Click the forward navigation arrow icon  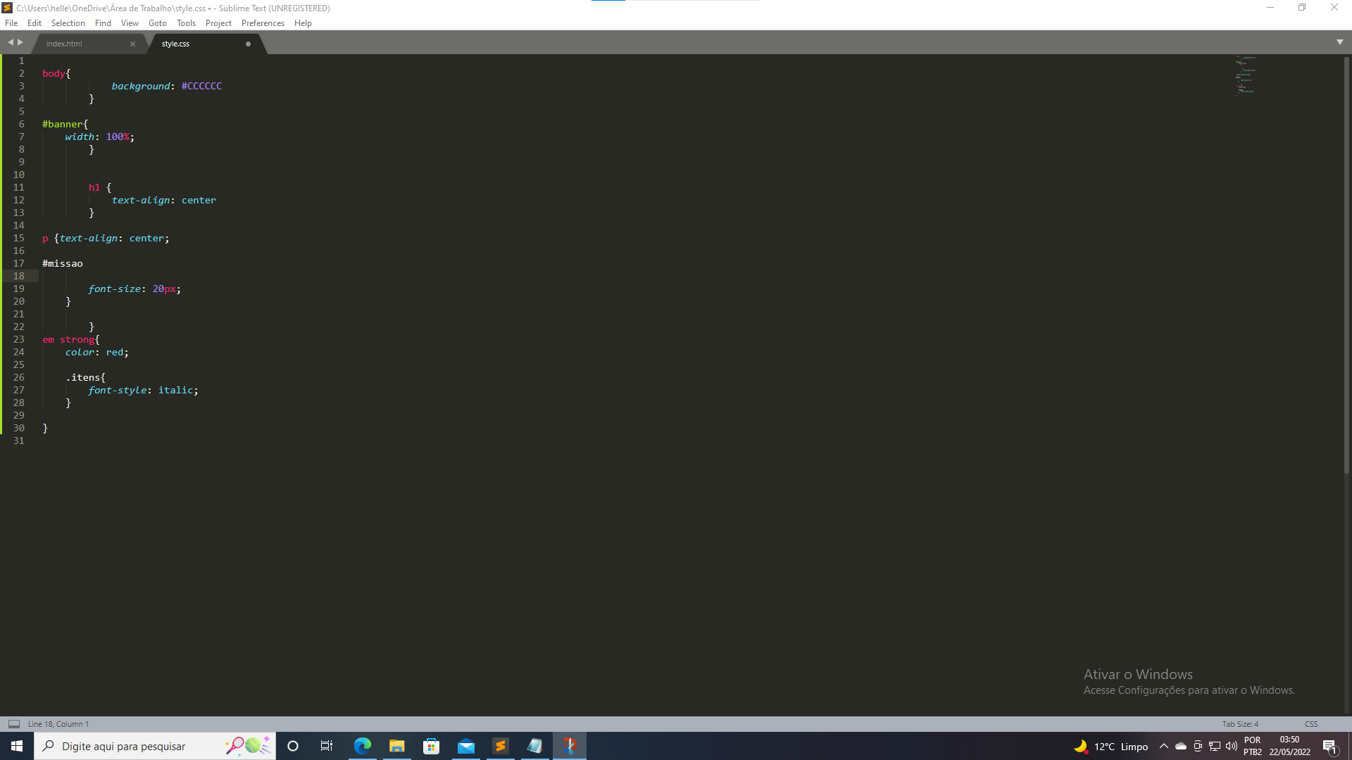(20, 43)
